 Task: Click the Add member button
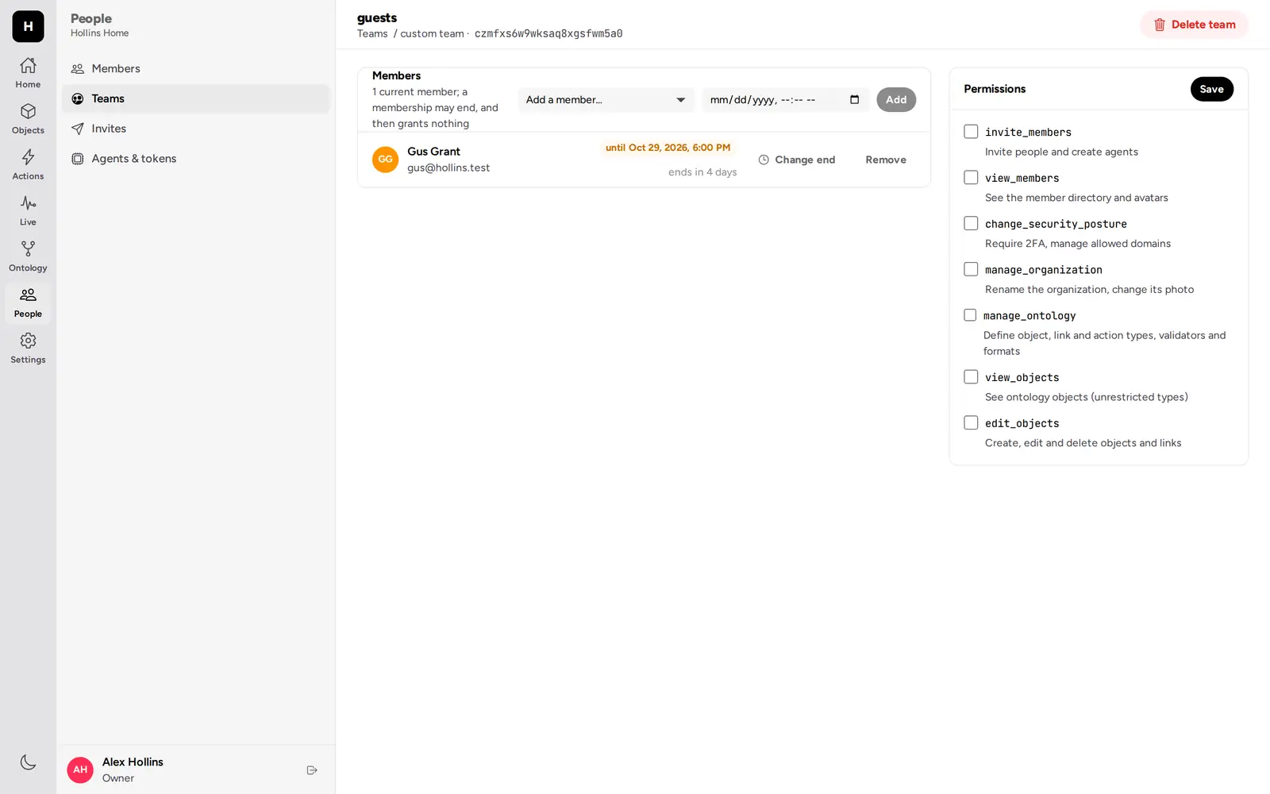click(896, 99)
